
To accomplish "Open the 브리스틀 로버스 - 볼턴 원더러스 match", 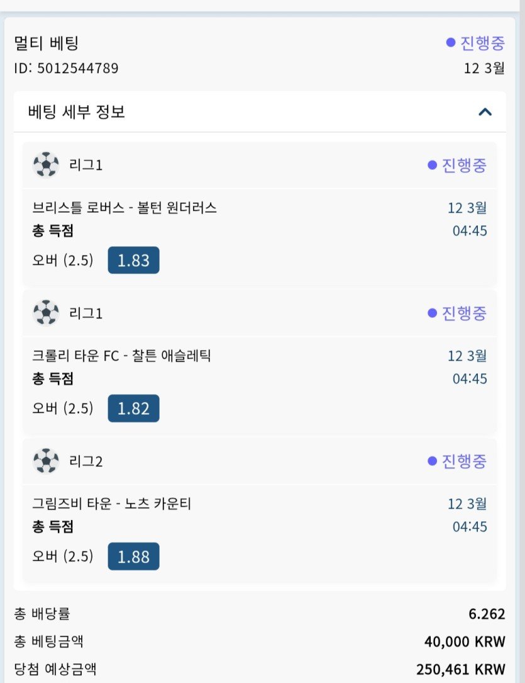I will pyautogui.click(x=124, y=208).
